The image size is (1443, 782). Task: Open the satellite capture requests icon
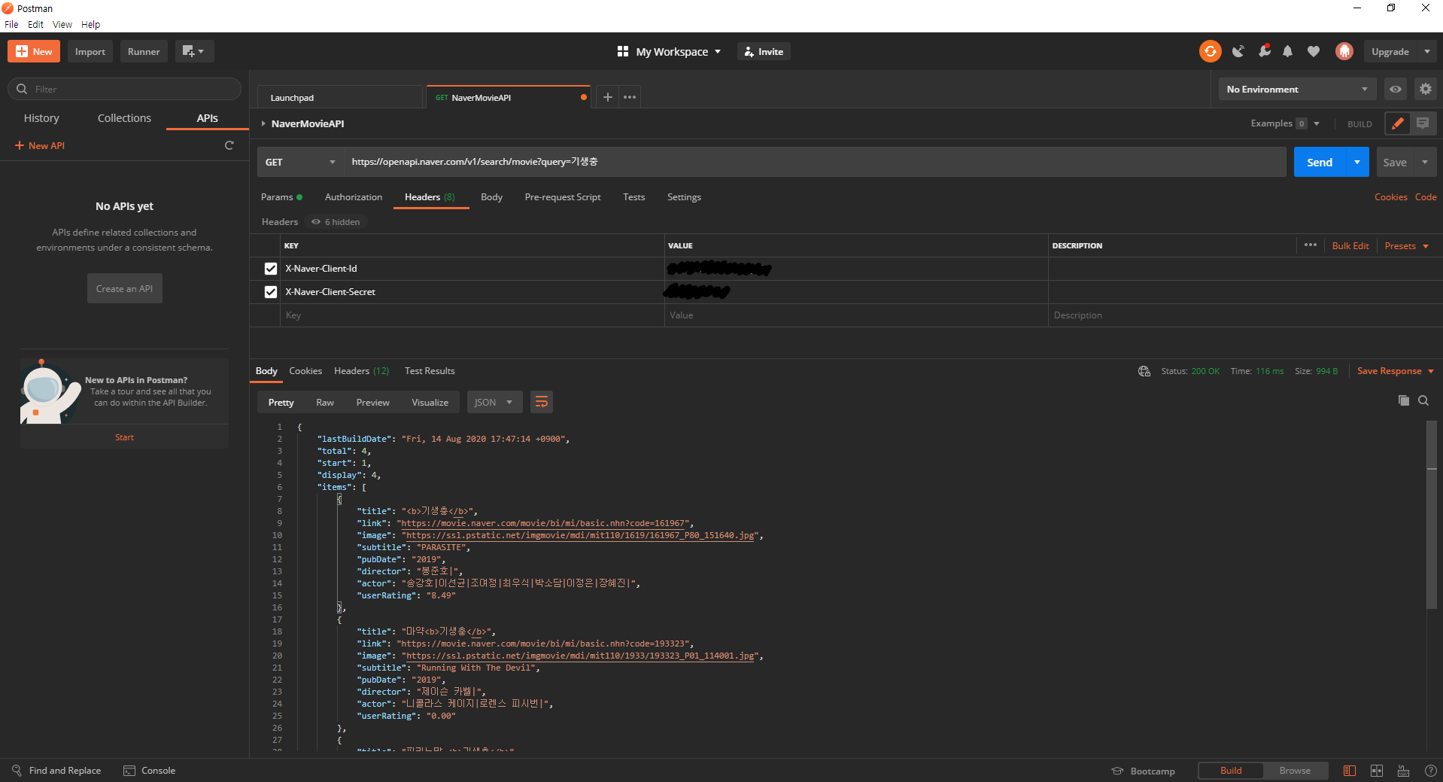(x=1238, y=51)
